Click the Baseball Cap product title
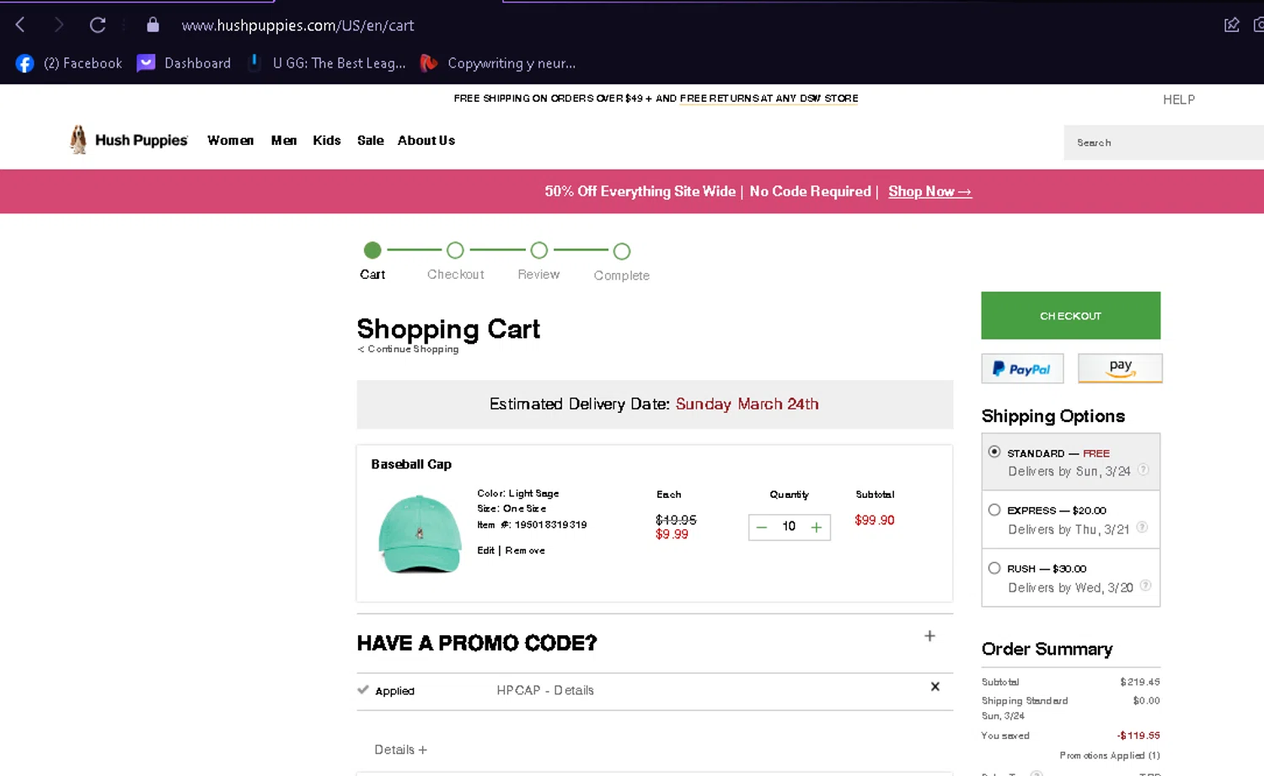The height and width of the screenshot is (776, 1264). coord(411,464)
